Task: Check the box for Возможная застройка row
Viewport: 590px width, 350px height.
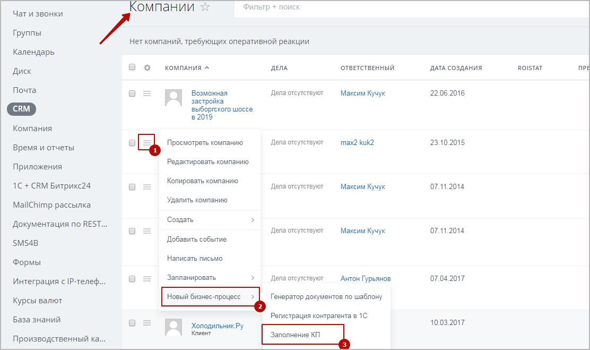Action: [132, 93]
